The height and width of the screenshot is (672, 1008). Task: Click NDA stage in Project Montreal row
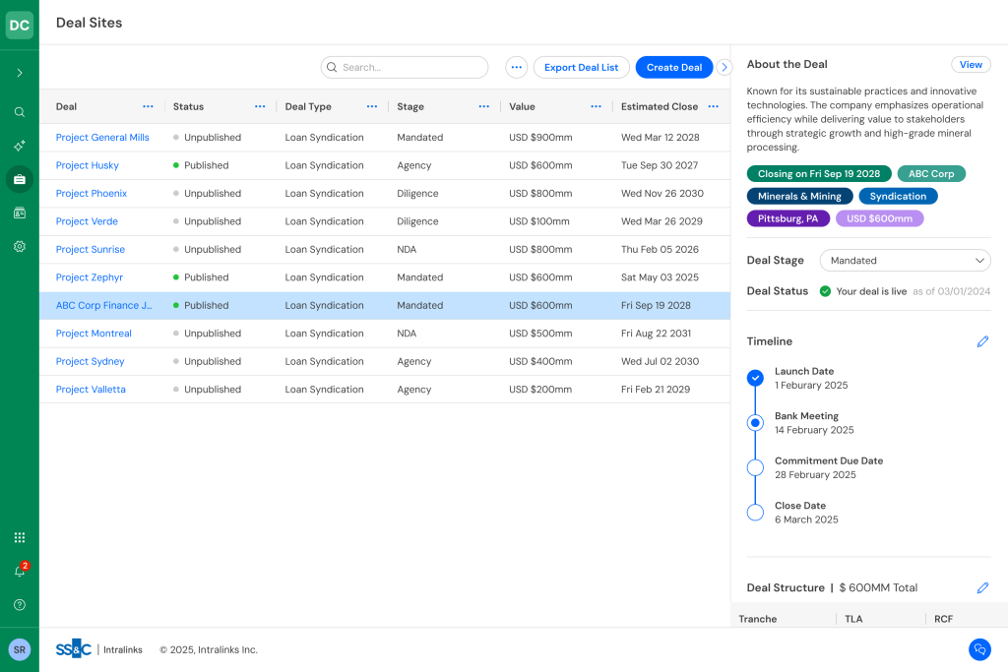[x=407, y=334]
